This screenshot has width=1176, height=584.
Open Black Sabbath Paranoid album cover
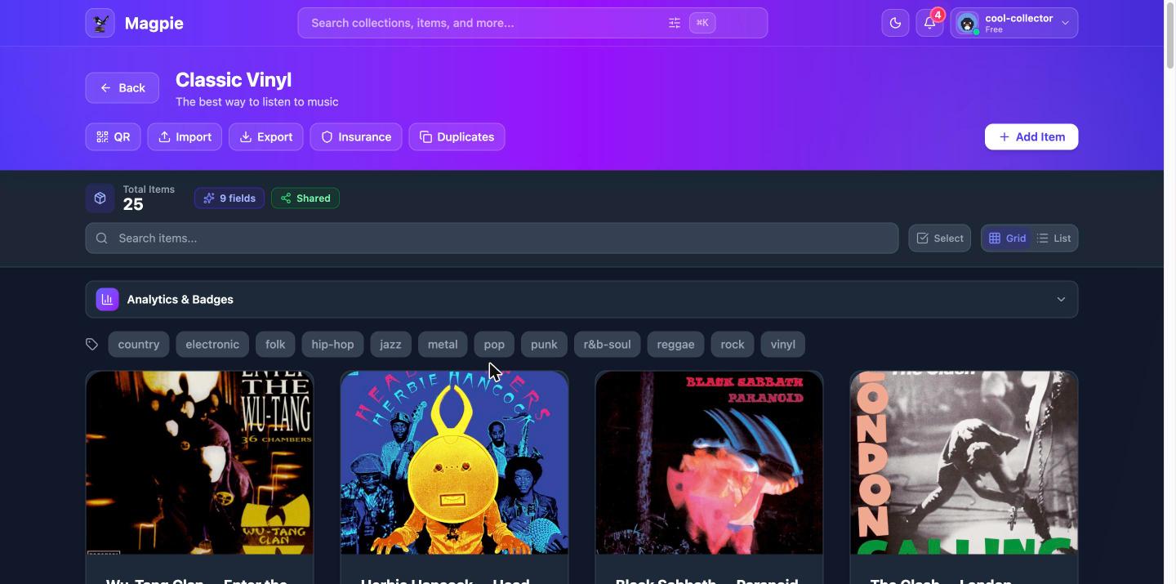(x=709, y=463)
